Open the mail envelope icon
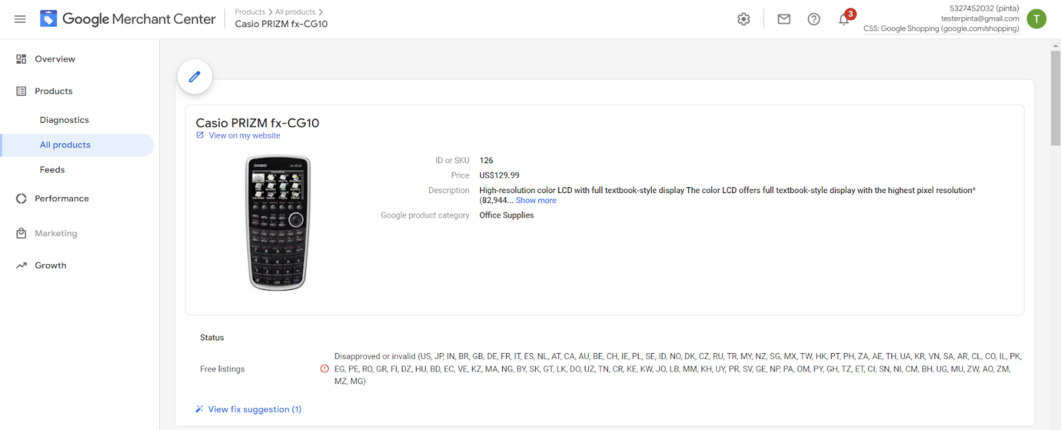The image size is (1061, 430). (x=784, y=19)
